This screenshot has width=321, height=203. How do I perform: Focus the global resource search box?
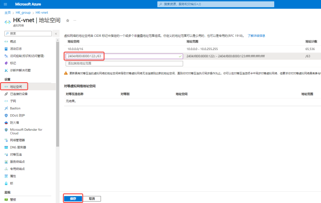(216, 4)
